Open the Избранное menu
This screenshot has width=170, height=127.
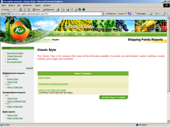28,5
